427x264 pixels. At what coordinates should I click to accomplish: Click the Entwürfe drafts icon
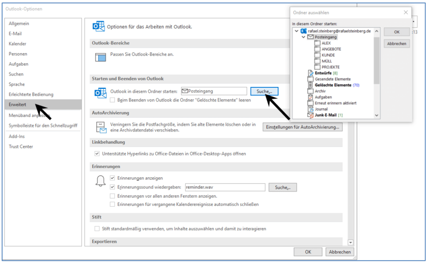pos(310,73)
